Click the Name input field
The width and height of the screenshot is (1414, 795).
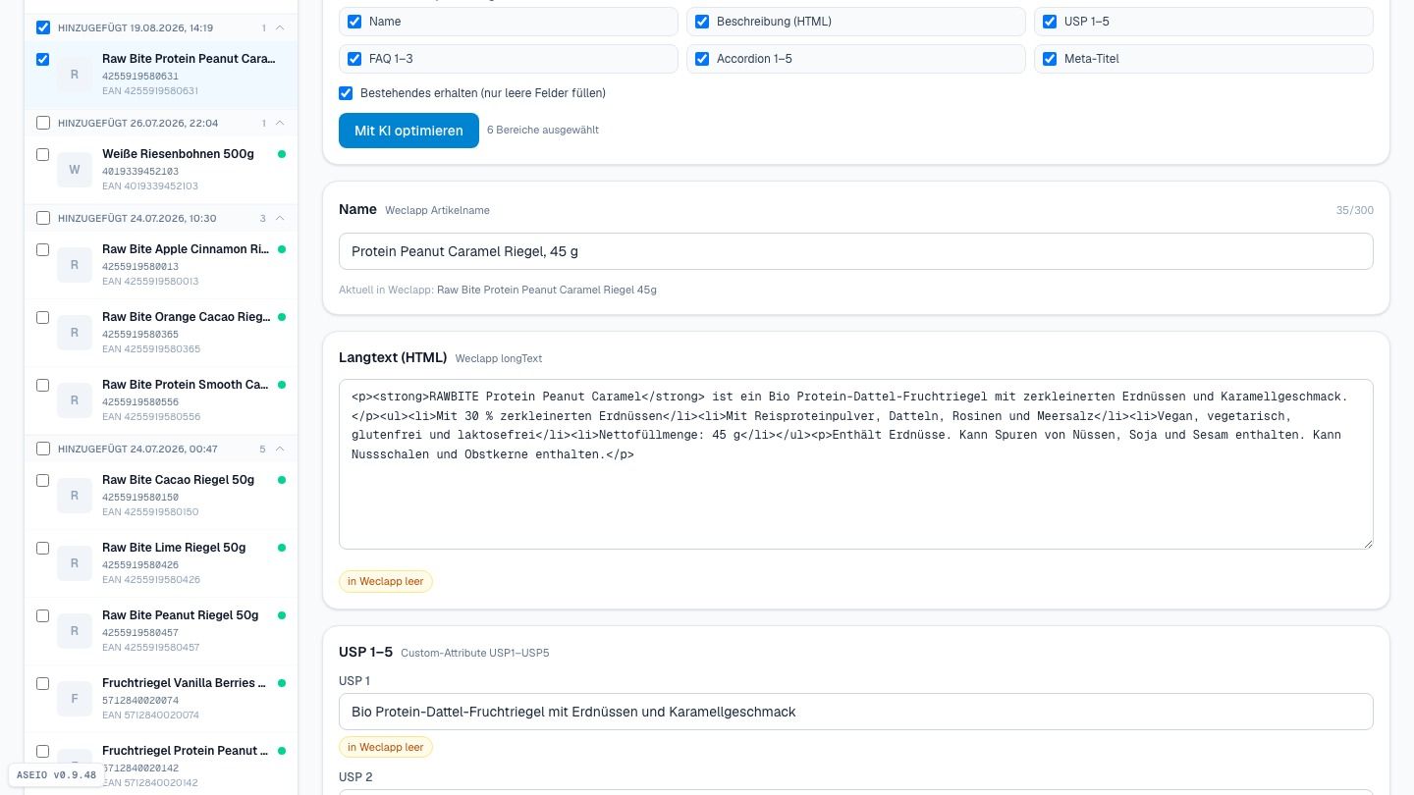point(855,251)
